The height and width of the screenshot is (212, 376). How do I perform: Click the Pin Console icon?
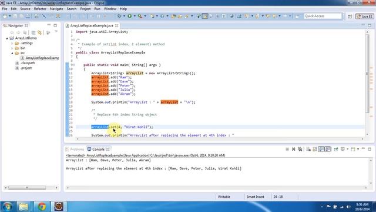coord(336,149)
